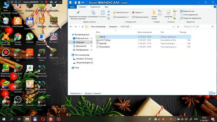Open Foxit Reader desktop shortcut
The image size is (217, 122).
click(18, 22)
